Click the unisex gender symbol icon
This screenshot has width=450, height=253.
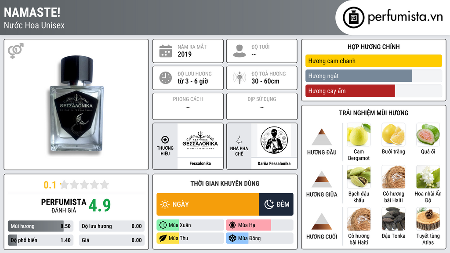tap(16, 51)
